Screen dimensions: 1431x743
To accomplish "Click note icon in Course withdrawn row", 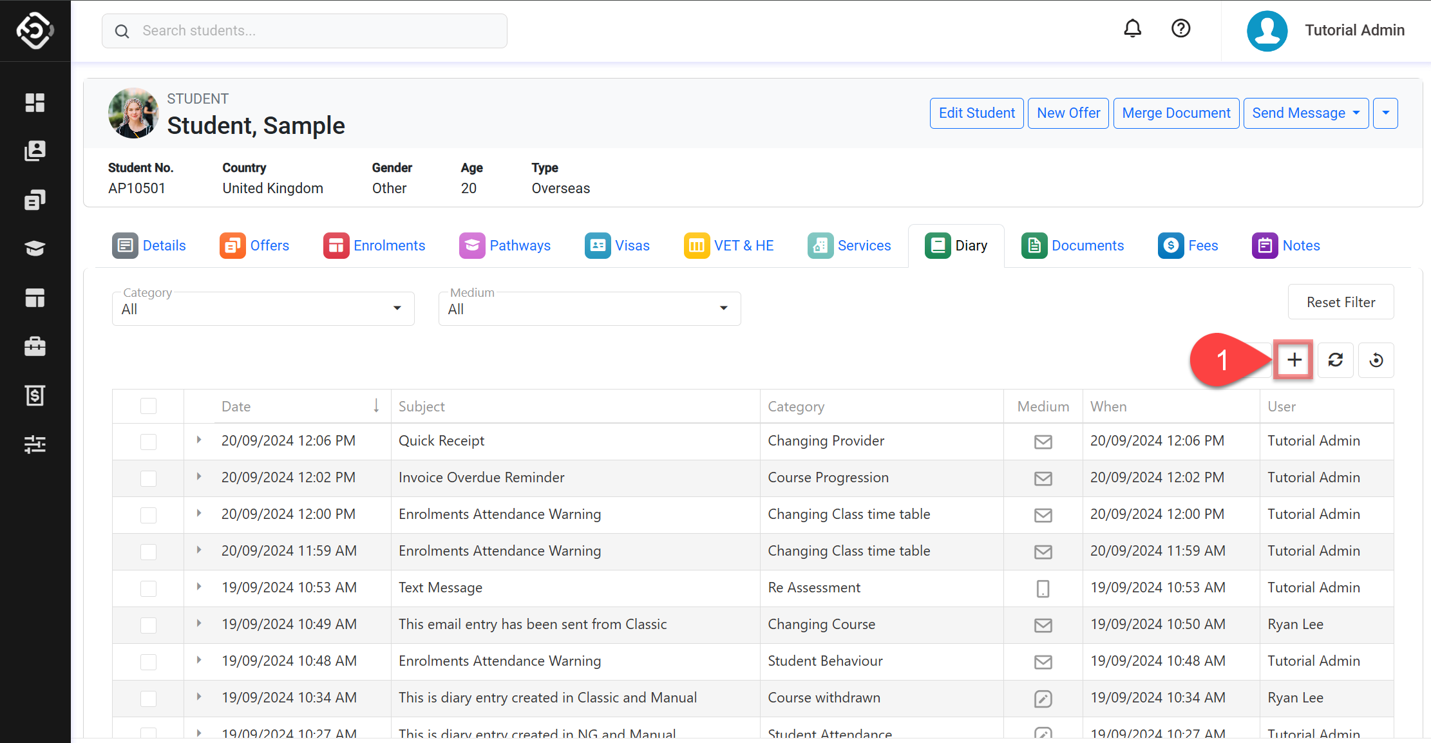I will tap(1043, 699).
